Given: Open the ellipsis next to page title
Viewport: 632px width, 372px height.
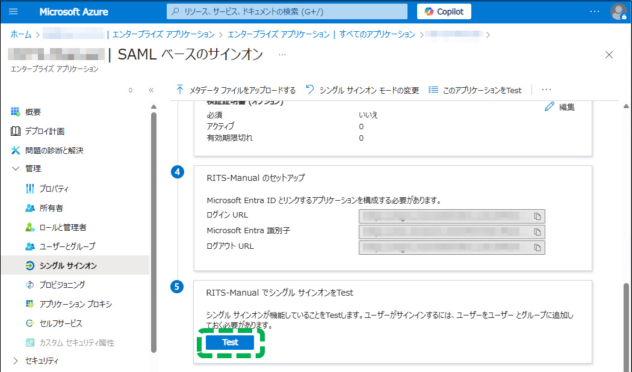Looking at the screenshot, I should [282, 55].
